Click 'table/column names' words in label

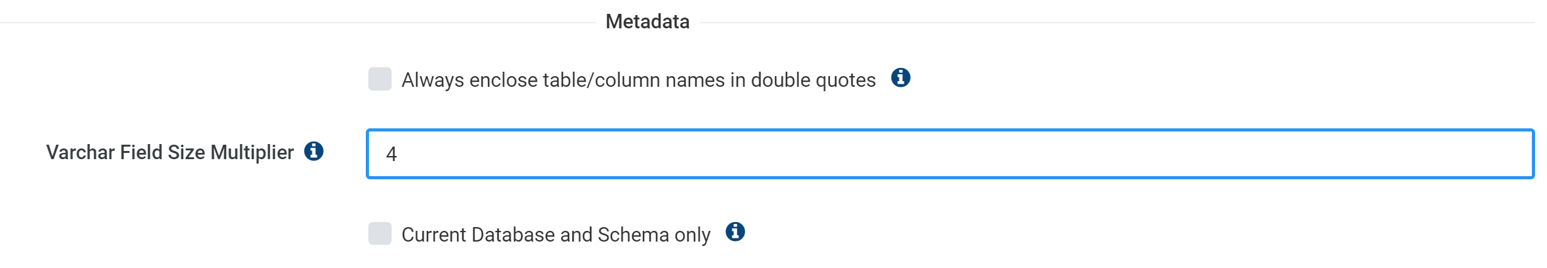(x=633, y=80)
